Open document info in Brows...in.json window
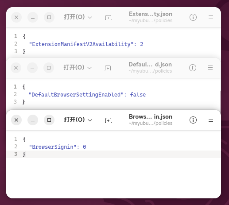229x205 pixels. tap(193, 120)
